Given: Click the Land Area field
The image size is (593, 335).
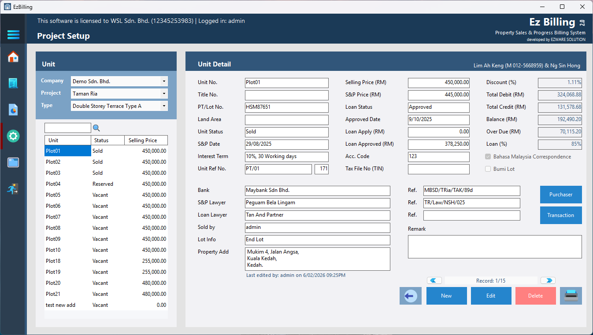Looking at the screenshot, I should tap(287, 120).
